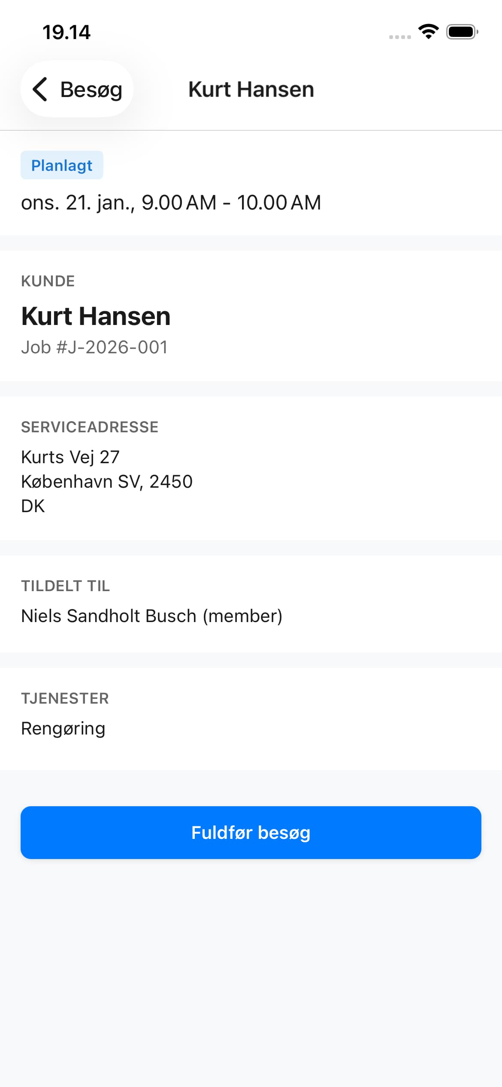Tap the cellular signal dots

click(x=400, y=37)
